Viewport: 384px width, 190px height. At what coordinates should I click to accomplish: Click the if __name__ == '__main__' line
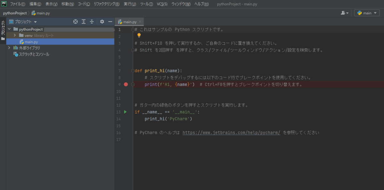click(167, 112)
